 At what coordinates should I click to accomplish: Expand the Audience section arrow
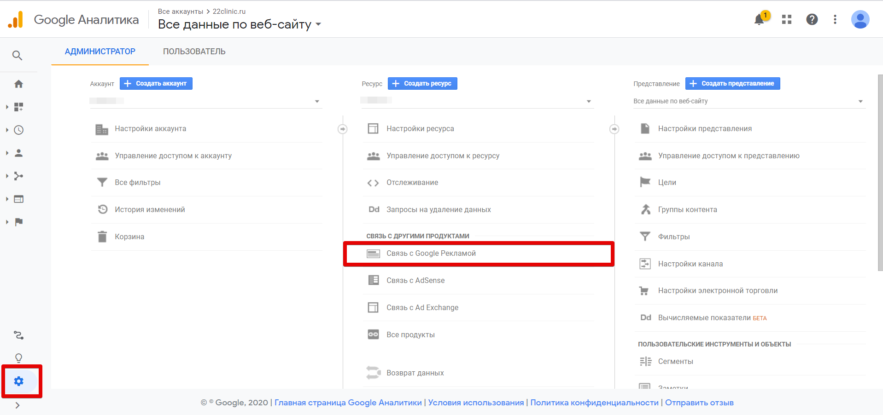(x=7, y=153)
